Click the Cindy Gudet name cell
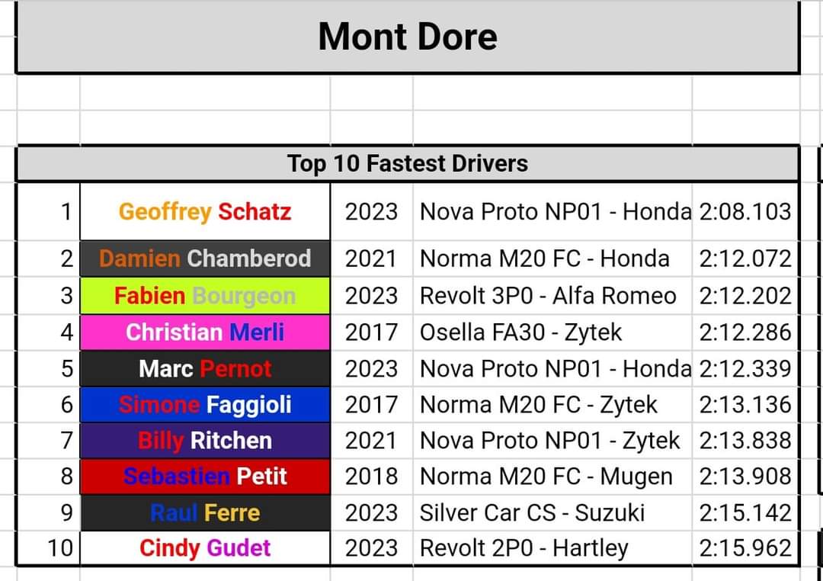Image resolution: width=823 pixels, height=581 pixels. click(x=205, y=547)
